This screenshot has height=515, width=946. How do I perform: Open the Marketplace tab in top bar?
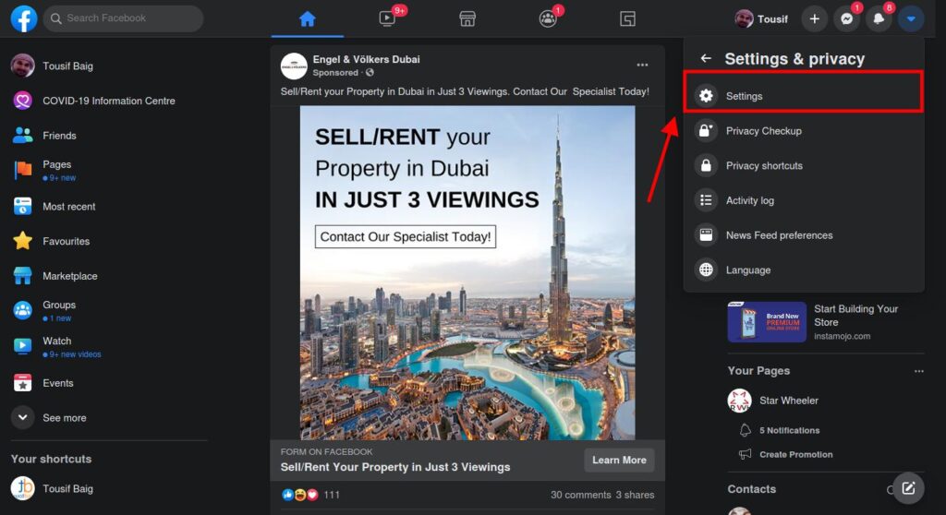coord(467,18)
